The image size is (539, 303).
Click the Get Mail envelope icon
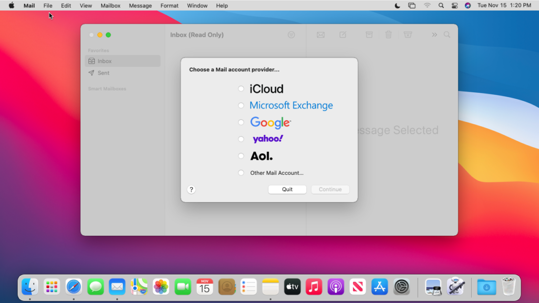tap(321, 35)
